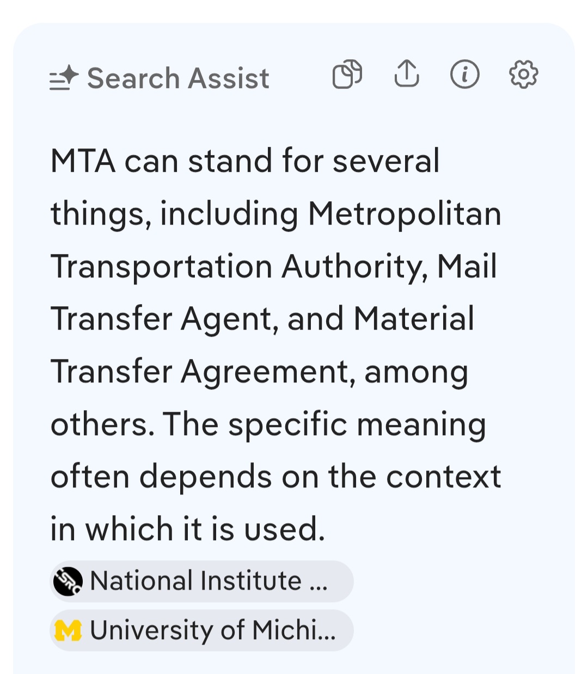Tap the truncated 'University of Michi...' label
This screenshot has height=674, width=588.
pos(212,630)
